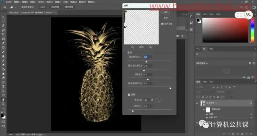Viewport: 257px width, 136px height.
Task: Open the 文件(F) menu
Action: tap(9, 2)
